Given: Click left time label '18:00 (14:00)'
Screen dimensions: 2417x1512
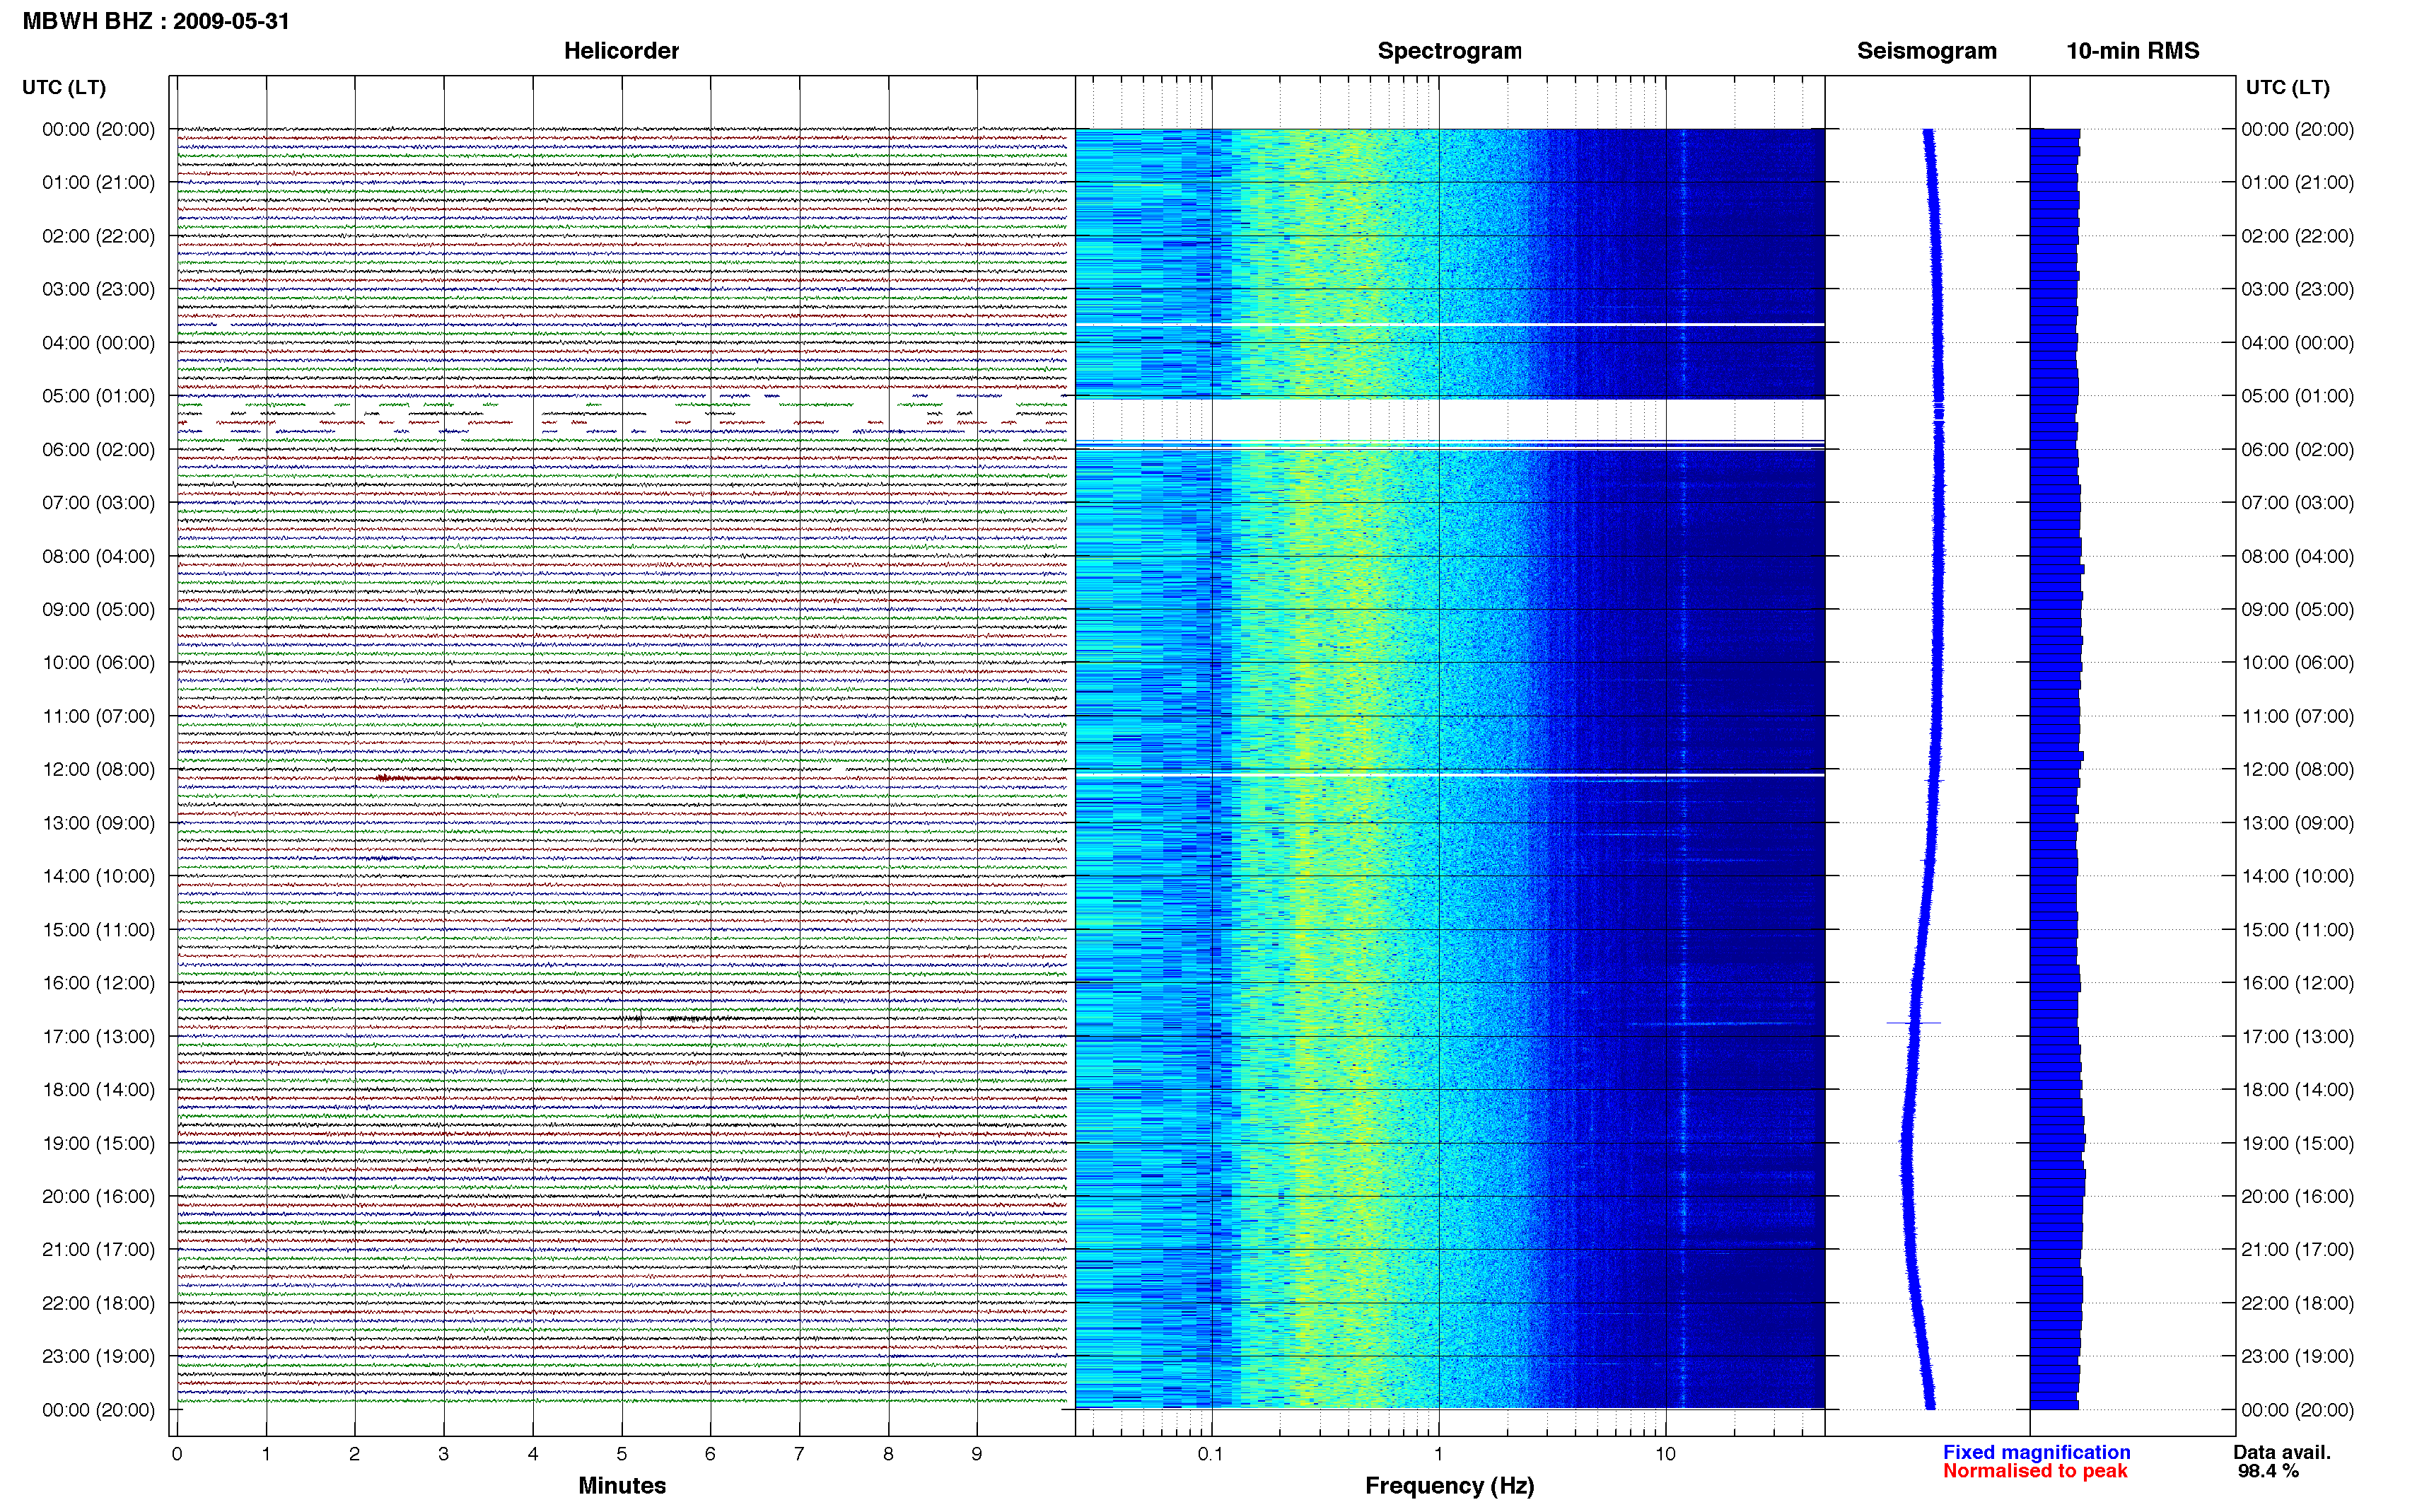Looking at the screenshot, I should pyautogui.click(x=98, y=1090).
